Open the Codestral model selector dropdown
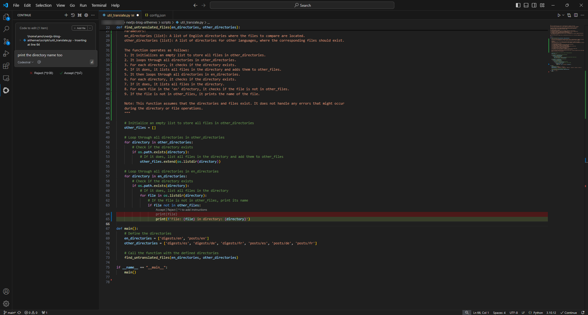The image size is (588, 315). point(26,62)
